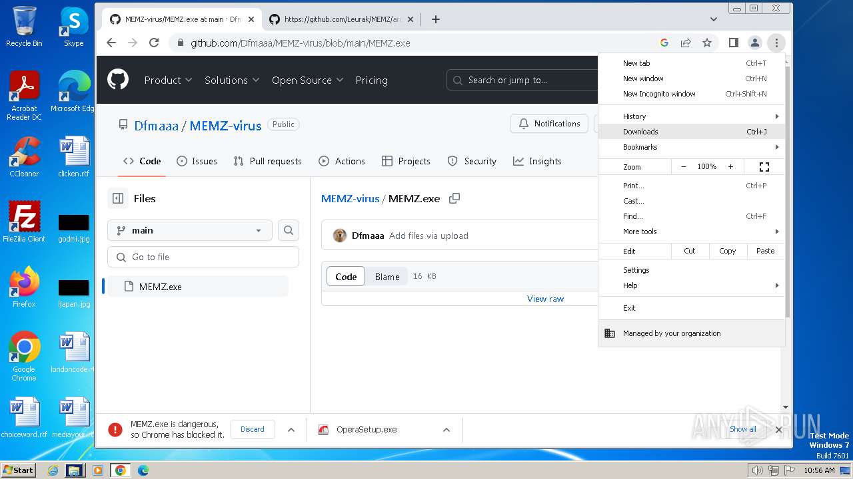The width and height of the screenshot is (853, 479).
Task: Close the Chrome three-dot menu button
Action: 776,43
